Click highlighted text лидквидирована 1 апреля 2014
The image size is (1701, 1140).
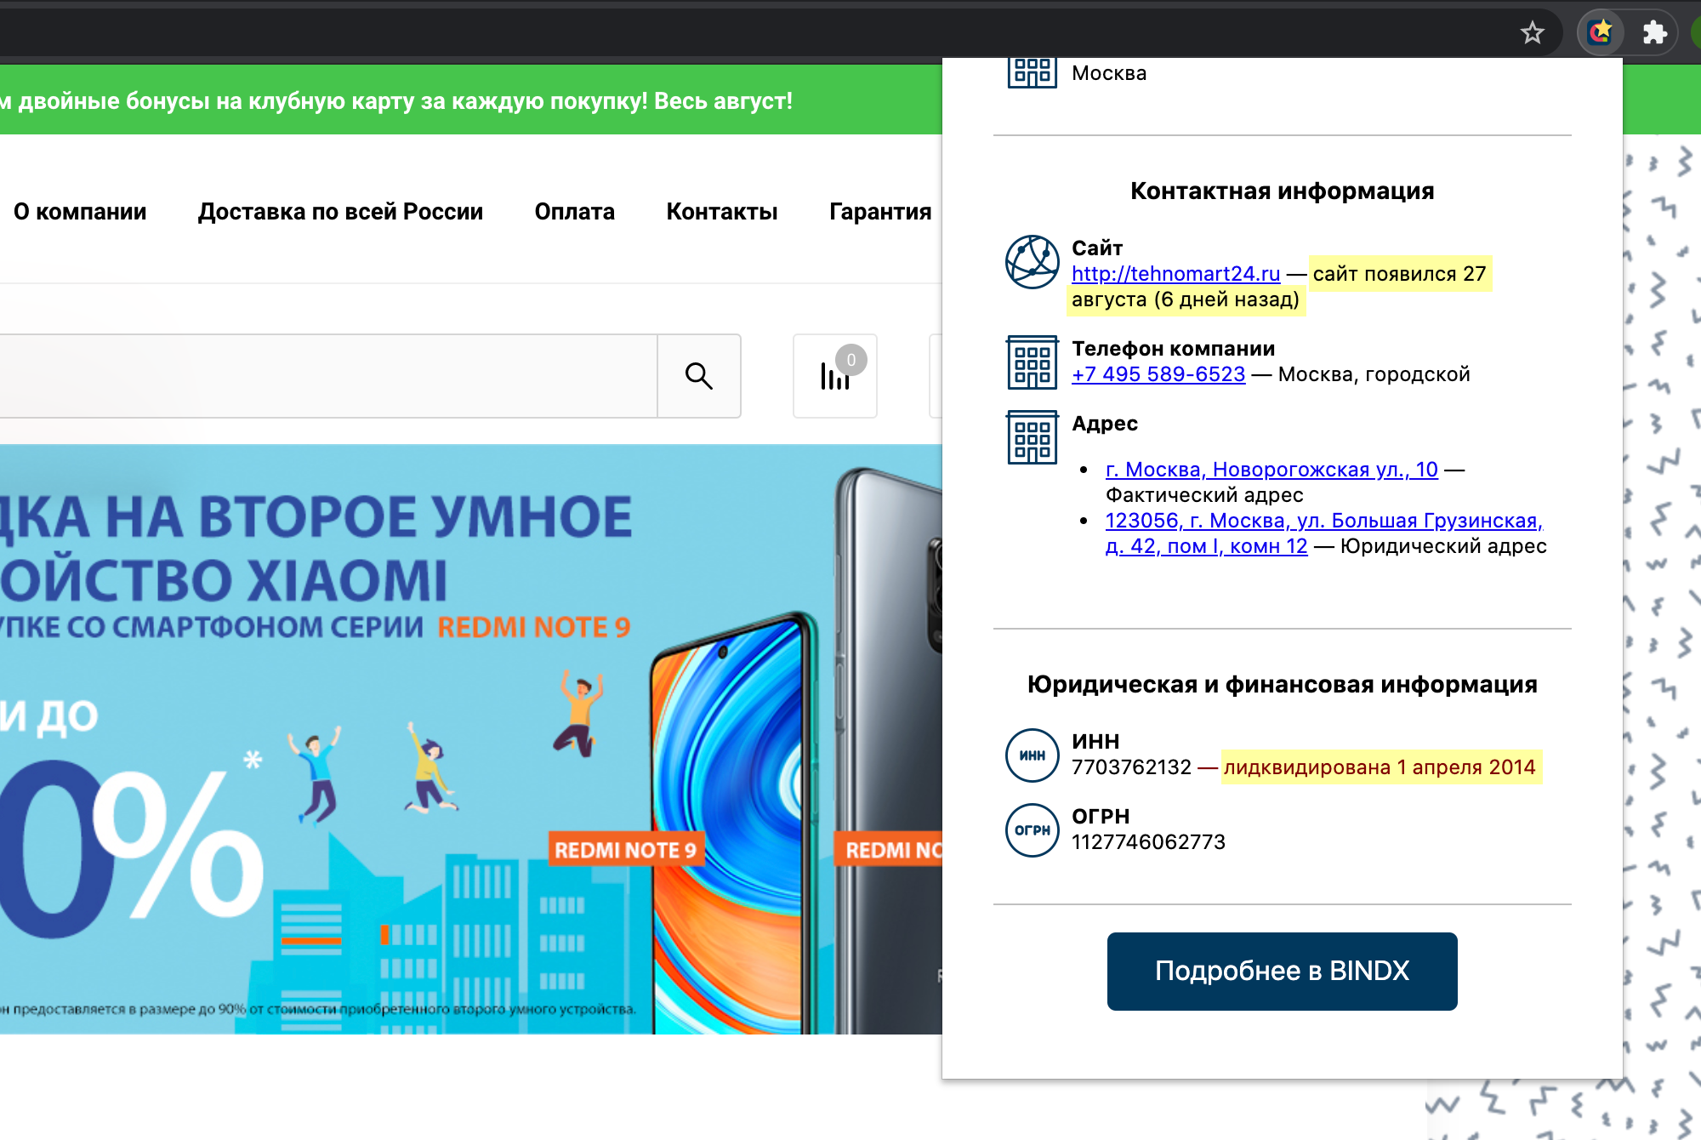(1380, 767)
